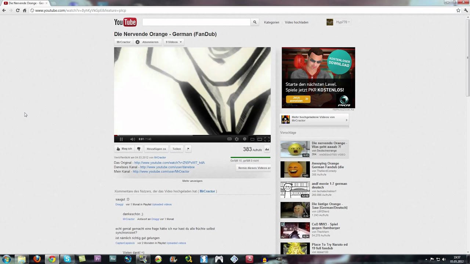Subscribe with Abonnieren button
The image size is (470, 264).
coord(147,42)
